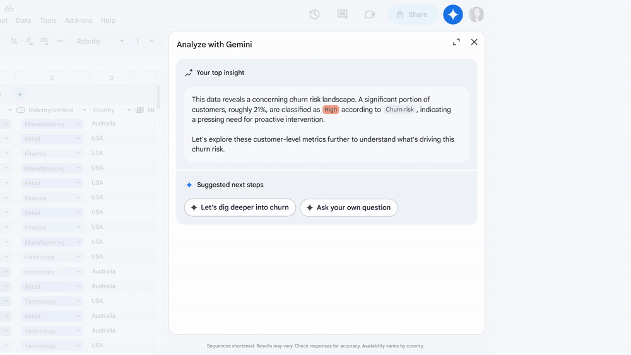The width and height of the screenshot is (631, 355).
Task: Click the percent format icon
Action: 14,41
